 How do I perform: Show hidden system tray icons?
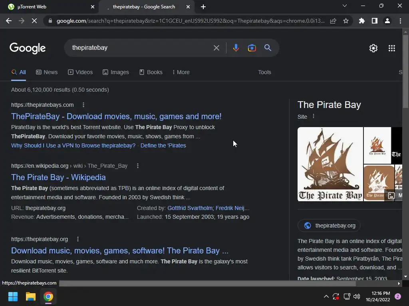[326, 296]
